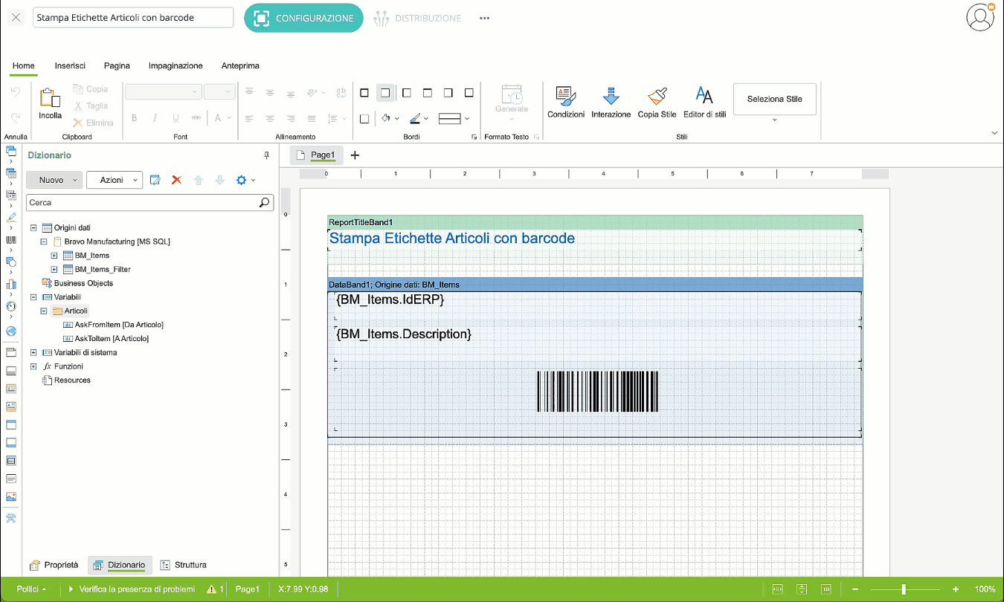Click the red delete X in Dizionario
This screenshot has height=602, width=1004.
pos(176,180)
